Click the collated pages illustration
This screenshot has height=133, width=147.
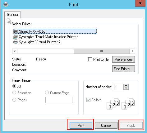pyautogui.click(x=121, y=104)
